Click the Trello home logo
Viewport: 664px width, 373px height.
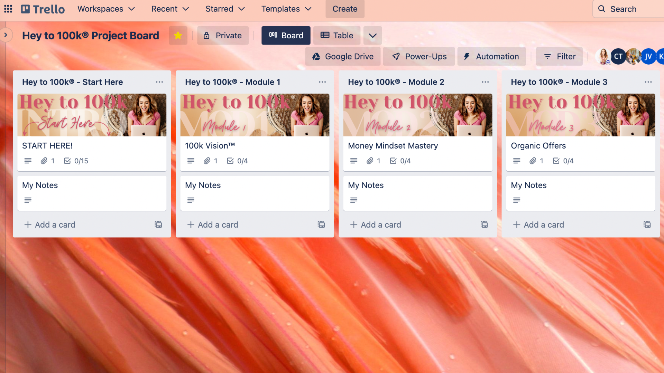(x=43, y=9)
